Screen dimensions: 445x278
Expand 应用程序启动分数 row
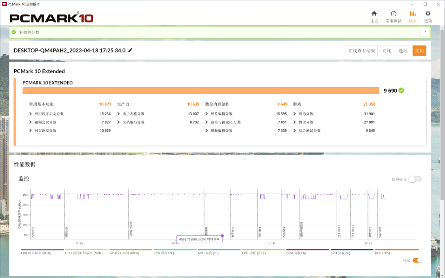coord(30,114)
